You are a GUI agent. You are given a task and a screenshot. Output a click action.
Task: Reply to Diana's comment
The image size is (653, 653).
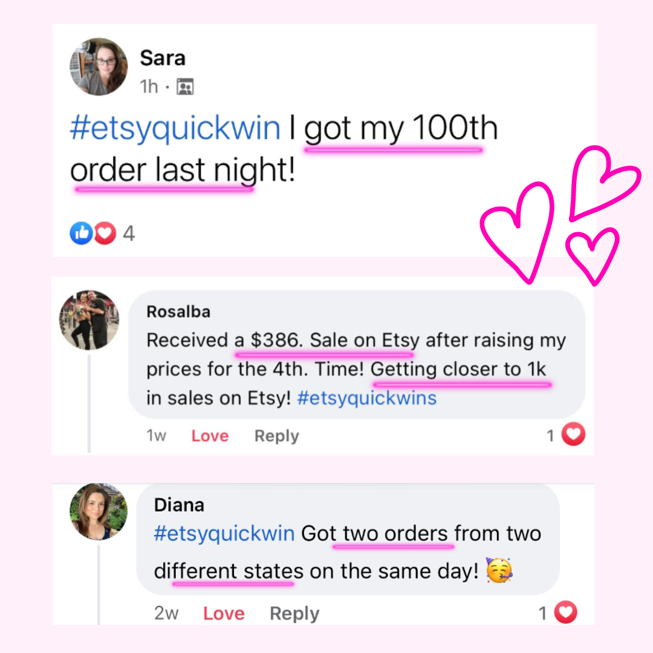[294, 614]
